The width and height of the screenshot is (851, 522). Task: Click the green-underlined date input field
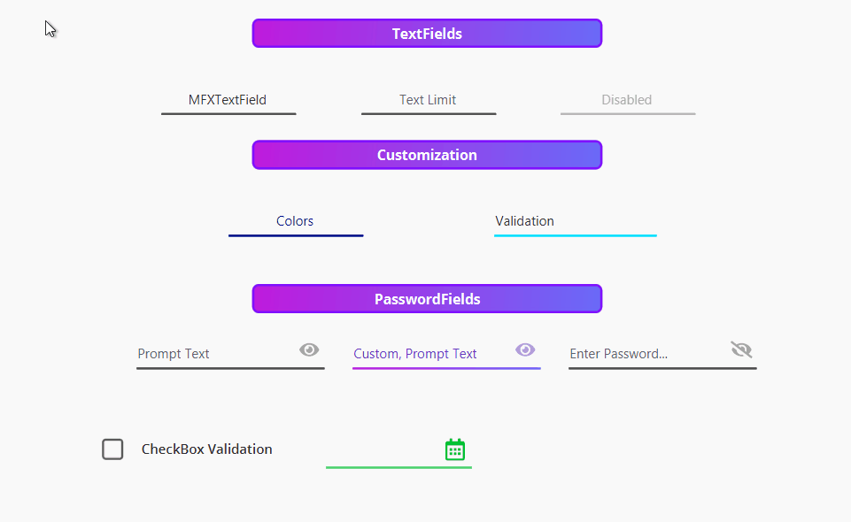(381, 451)
